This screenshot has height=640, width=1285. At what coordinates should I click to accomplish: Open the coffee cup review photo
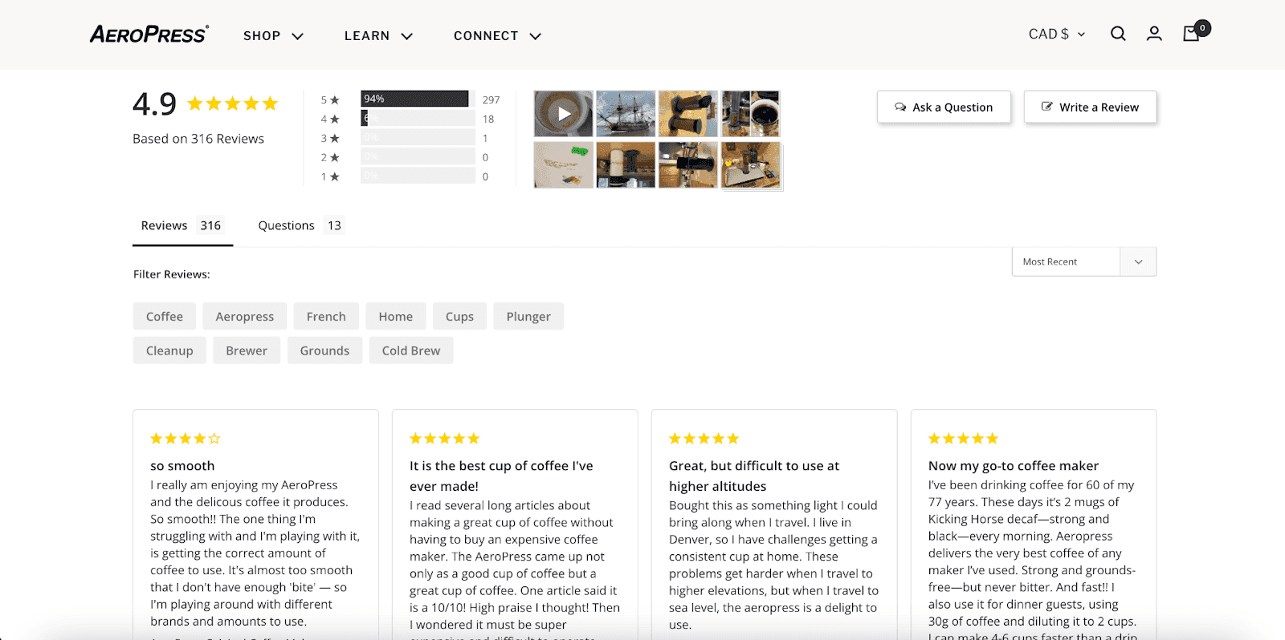click(750, 114)
